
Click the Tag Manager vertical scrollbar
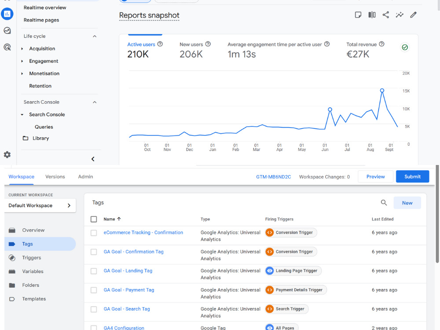click(x=437, y=214)
